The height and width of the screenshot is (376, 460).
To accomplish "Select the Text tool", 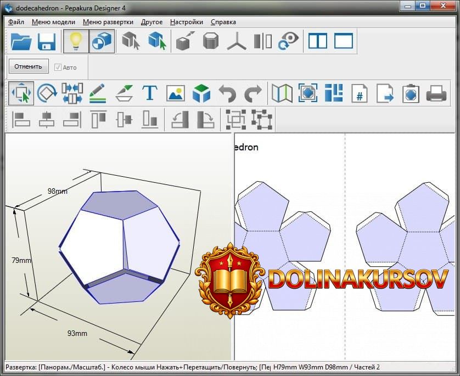I will (x=149, y=93).
